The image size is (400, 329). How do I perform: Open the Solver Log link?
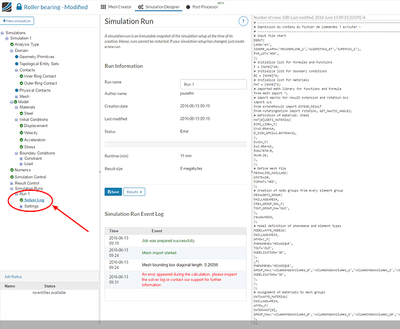click(34, 200)
